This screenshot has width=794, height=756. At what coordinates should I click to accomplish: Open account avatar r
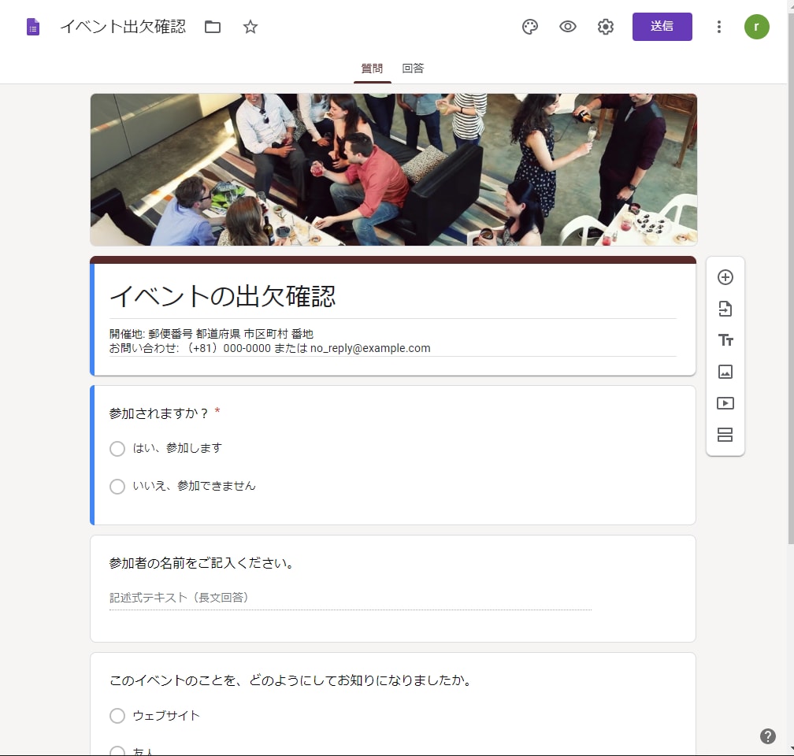tap(756, 27)
